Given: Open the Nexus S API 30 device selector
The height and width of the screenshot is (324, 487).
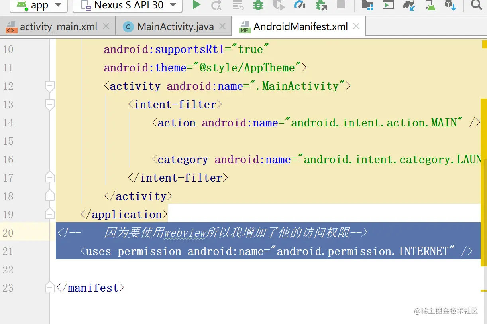Looking at the screenshot, I should [128, 5].
